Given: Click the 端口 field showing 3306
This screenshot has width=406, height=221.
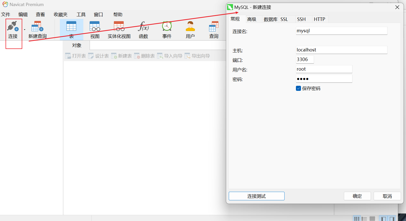Looking at the screenshot, I should 305,60.
